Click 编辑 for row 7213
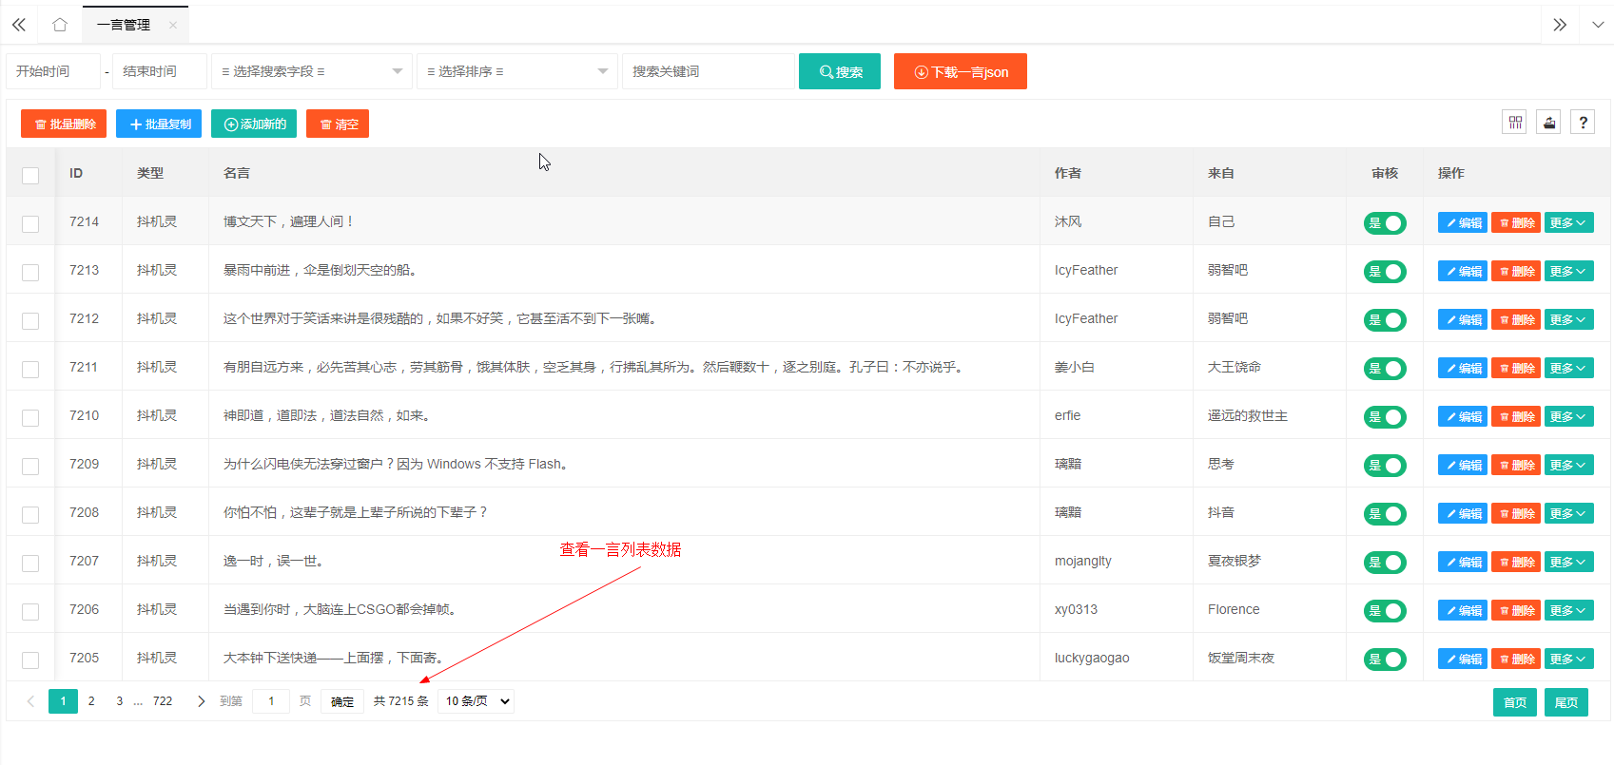1614x765 pixels. [x=1463, y=271]
